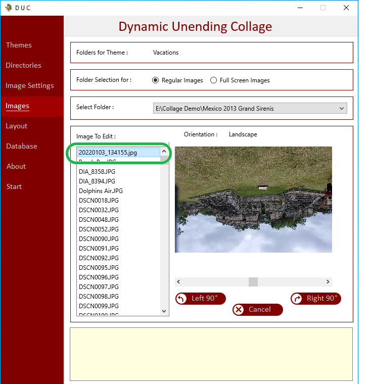372x384 pixels.
Task: Click the Start sidebar item
Action: pyautogui.click(x=14, y=186)
